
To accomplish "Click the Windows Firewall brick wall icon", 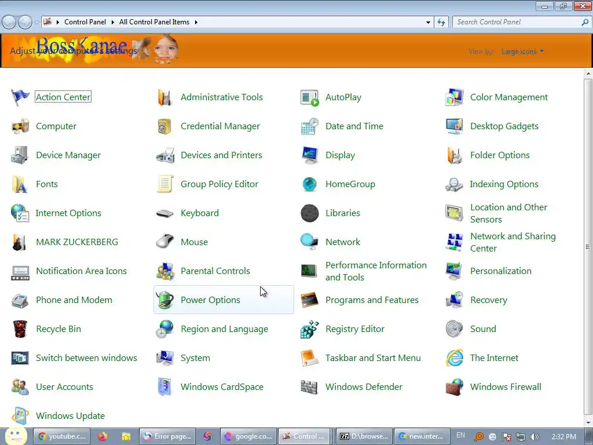I will click(x=454, y=387).
